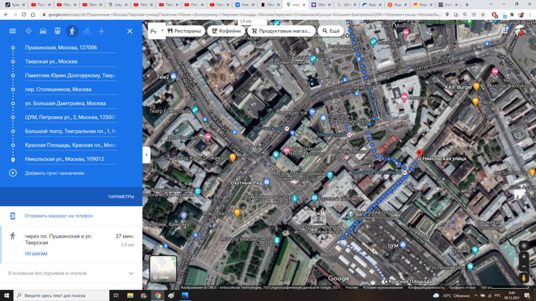
Task: Select KAIF Burger restaurant marker
Action: [x=476, y=86]
